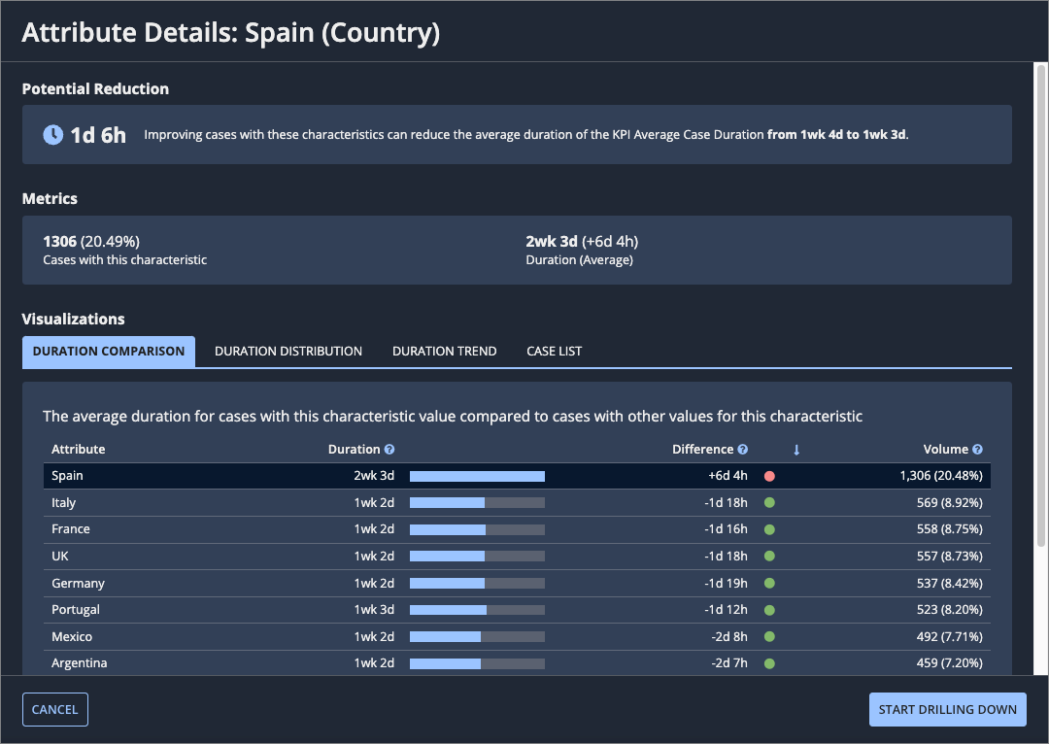Click the Duration column header label

pyautogui.click(x=354, y=449)
